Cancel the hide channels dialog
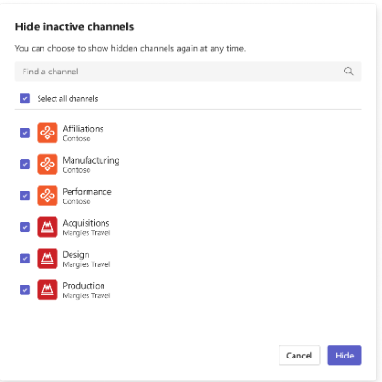 299,356
